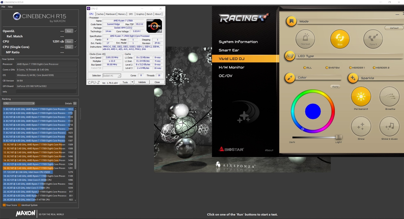Select the HEADER 2 LED radio button
Image resolution: width=404 pixels, height=219 pixels.
(x=374, y=68)
